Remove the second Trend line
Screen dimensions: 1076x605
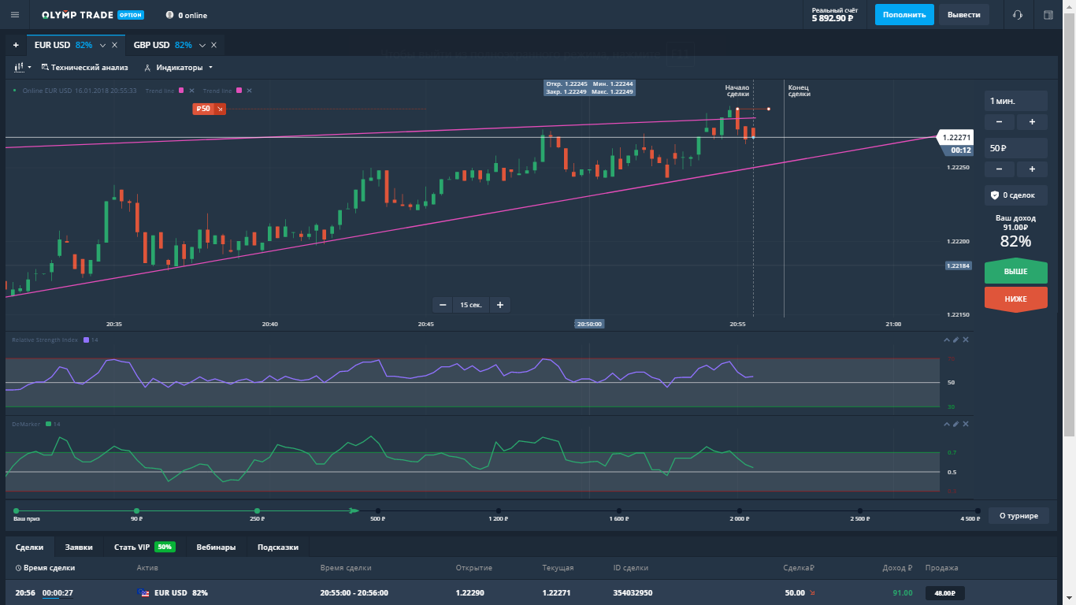249,91
